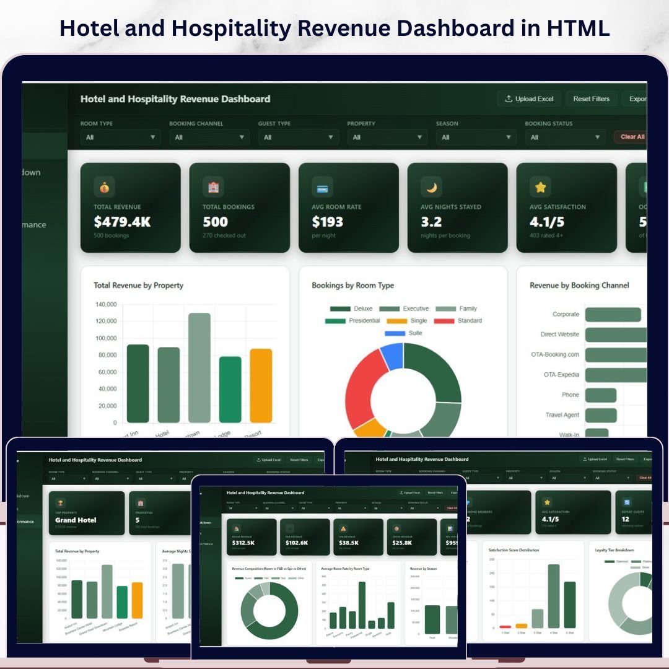Click the trophy icon on Top Property card
The width and height of the screenshot is (669, 669).
pyautogui.click(x=61, y=503)
